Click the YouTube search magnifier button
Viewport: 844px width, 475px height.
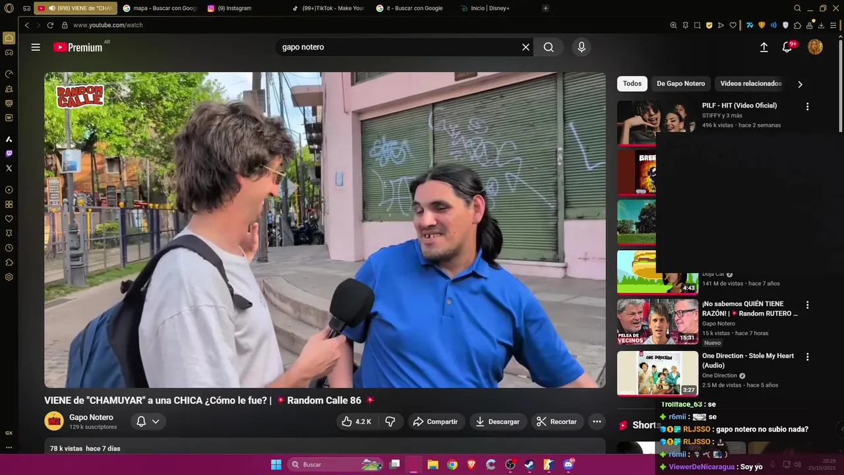[x=549, y=47]
